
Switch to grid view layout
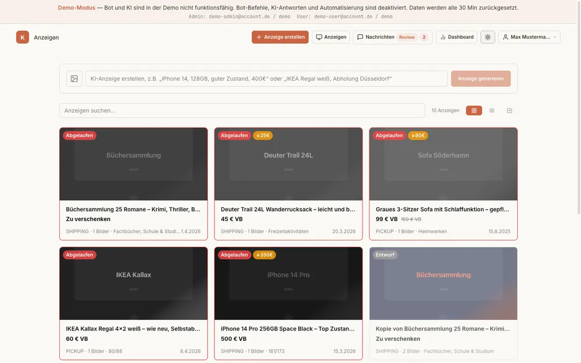click(x=474, y=110)
